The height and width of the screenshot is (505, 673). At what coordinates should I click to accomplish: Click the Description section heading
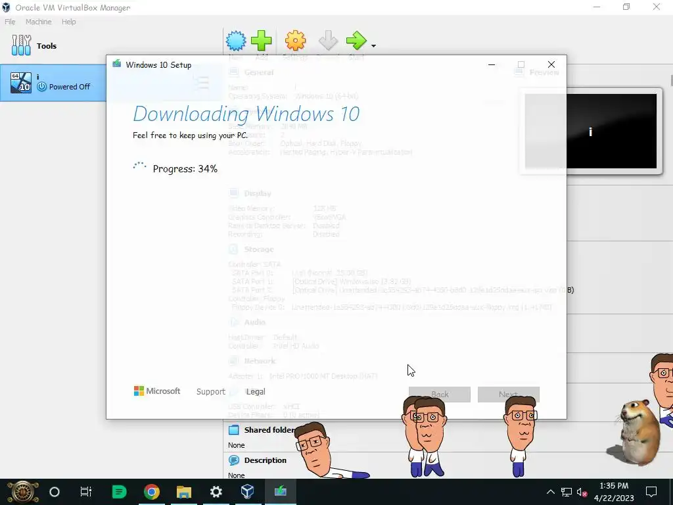click(266, 460)
